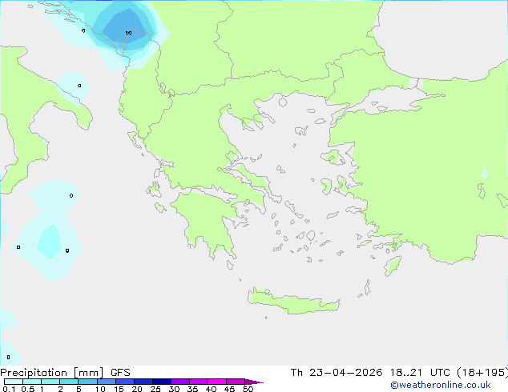
Task: Click the '35' legend scale label
Action: [x=192, y=389]
